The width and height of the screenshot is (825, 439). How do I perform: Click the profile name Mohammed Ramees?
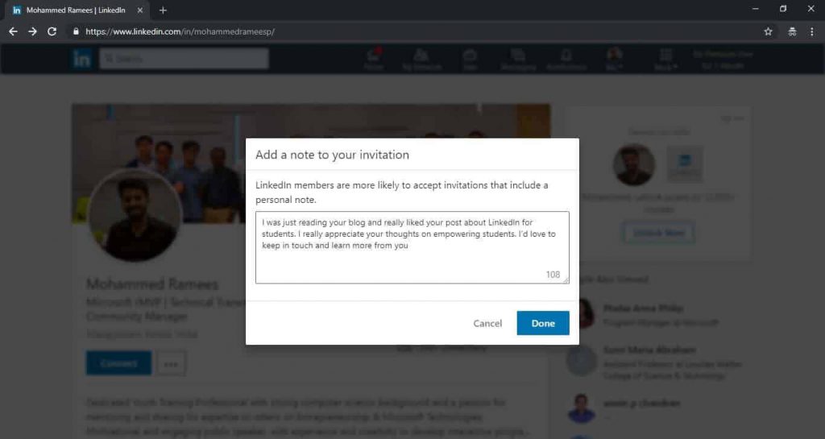(x=152, y=284)
